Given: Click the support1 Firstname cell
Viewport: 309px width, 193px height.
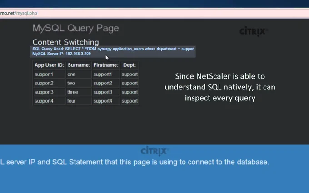Looking at the screenshot, I should [x=106, y=74].
